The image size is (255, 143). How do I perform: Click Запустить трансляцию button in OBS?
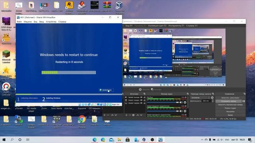coord(230,98)
